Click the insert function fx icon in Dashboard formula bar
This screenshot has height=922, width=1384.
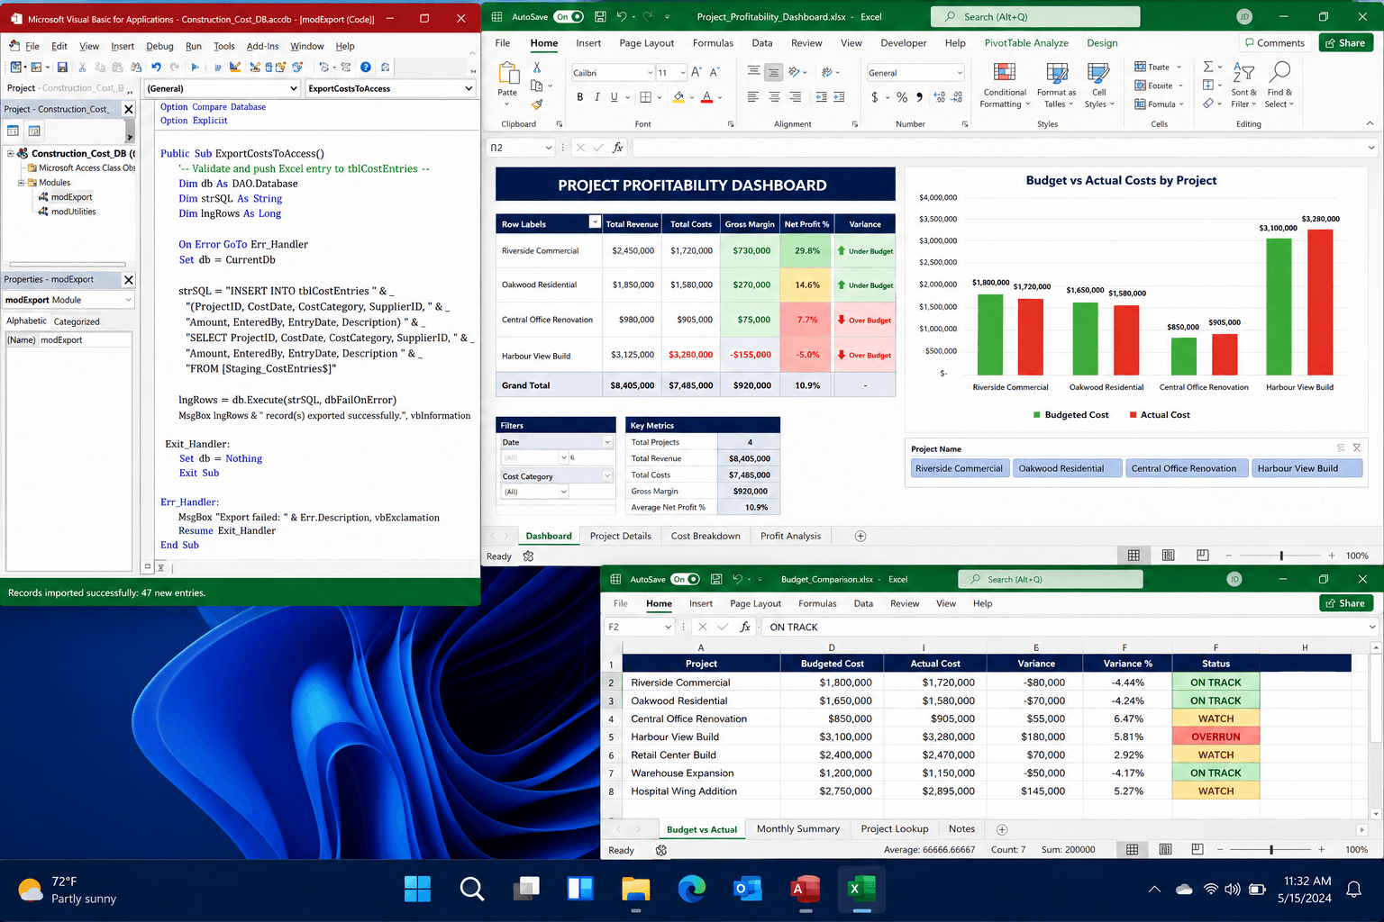pyautogui.click(x=618, y=148)
